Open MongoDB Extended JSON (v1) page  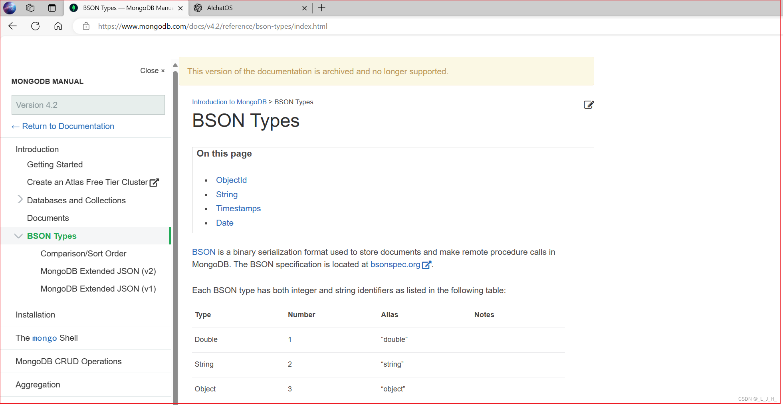point(98,289)
